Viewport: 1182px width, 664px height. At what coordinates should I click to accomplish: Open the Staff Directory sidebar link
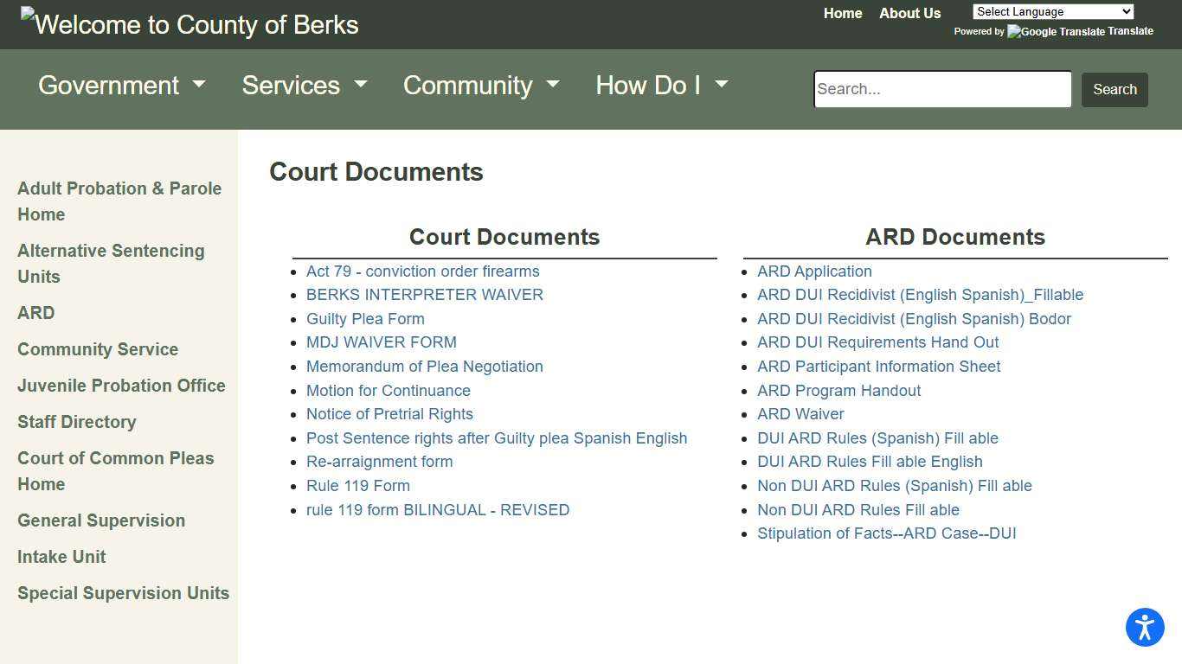pyautogui.click(x=77, y=422)
